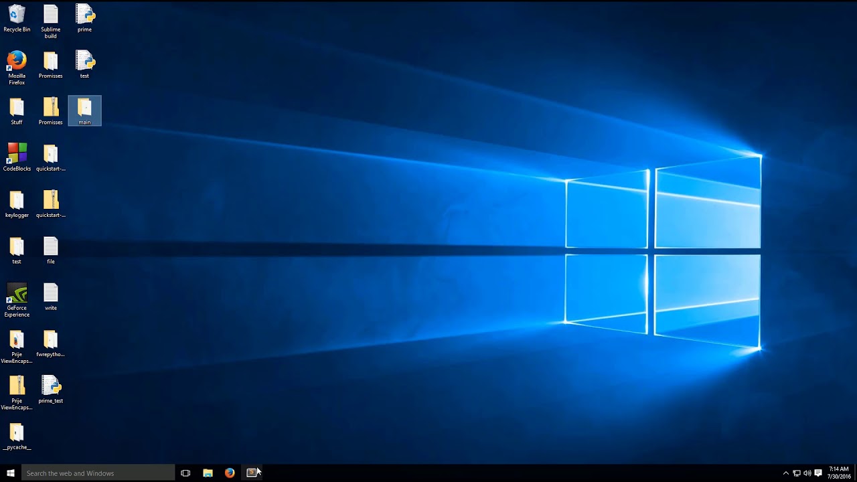
Task: Select the prime_test Python file icon
Action: pyautogui.click(x=51, y=390)
